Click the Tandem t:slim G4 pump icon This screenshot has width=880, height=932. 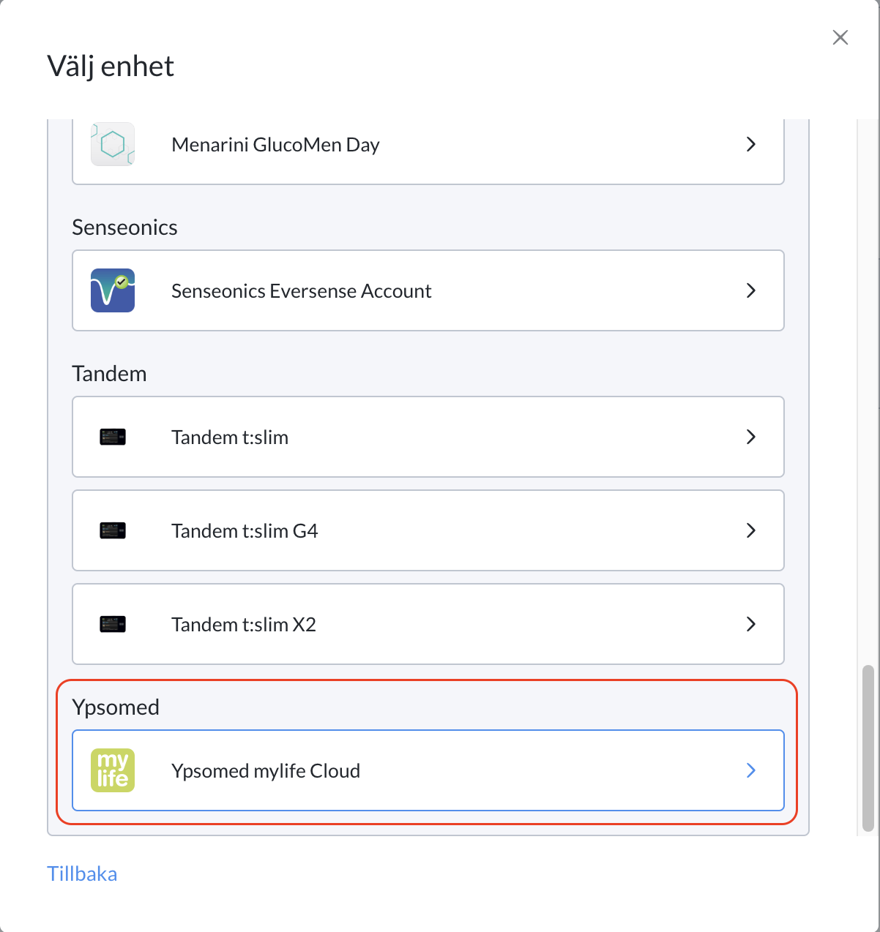coord(113,530)
